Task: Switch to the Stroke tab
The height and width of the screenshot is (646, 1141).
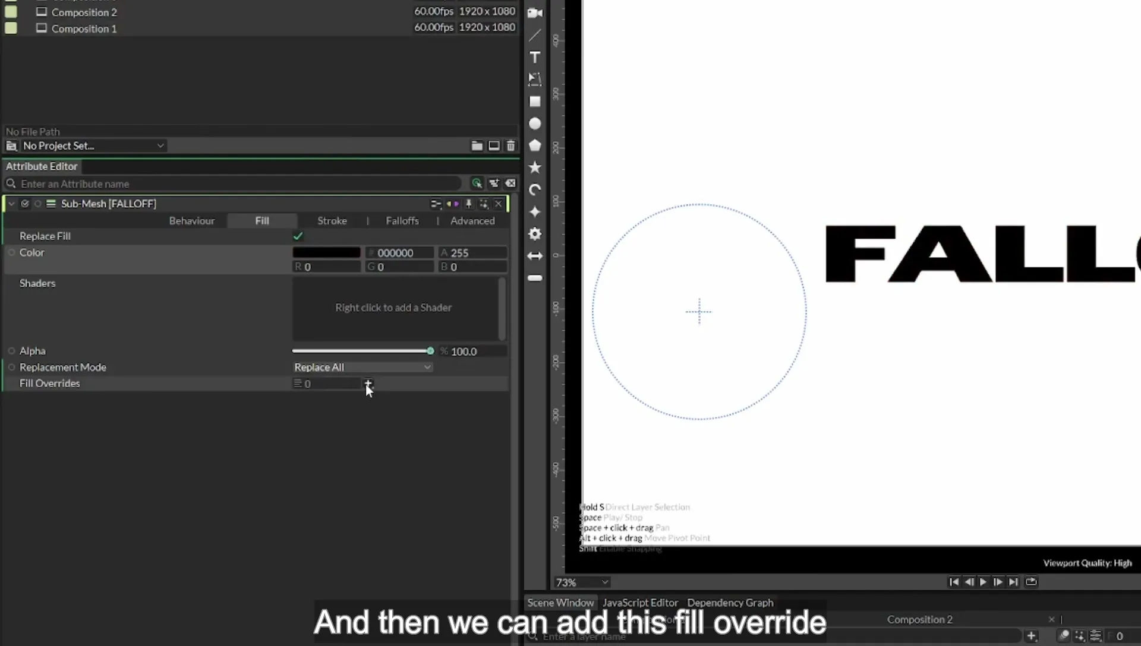Action: coord(332,221)
